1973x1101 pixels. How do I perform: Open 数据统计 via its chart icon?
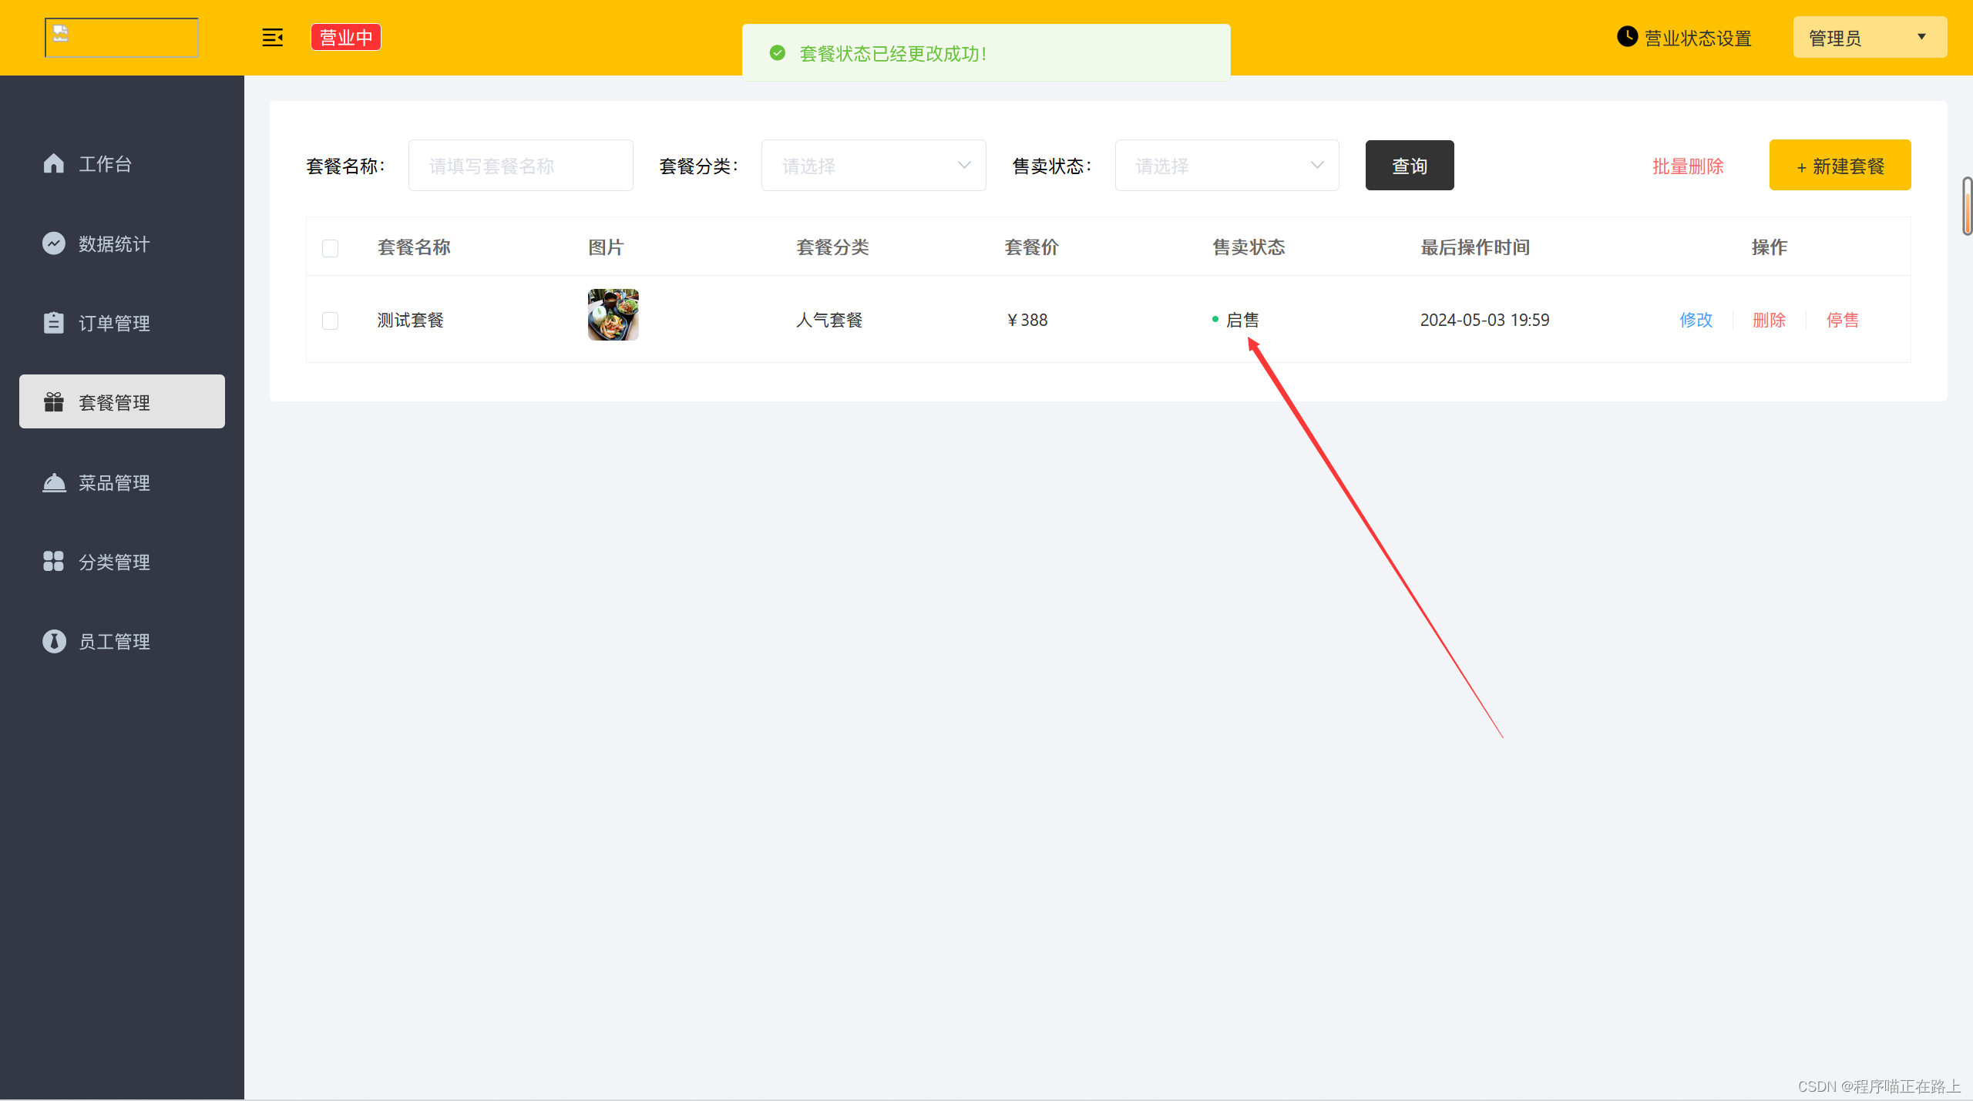coord(53,243)
